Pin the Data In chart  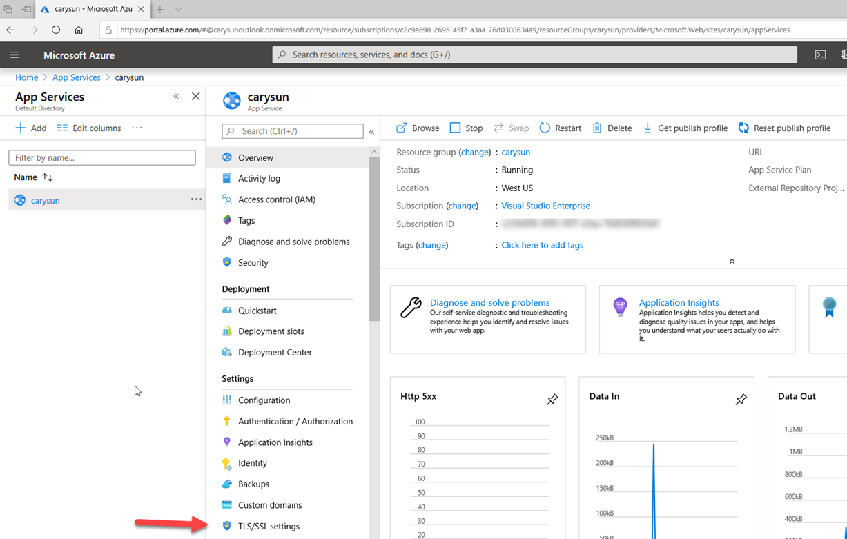pyautogui.click(x=741, y=399)
